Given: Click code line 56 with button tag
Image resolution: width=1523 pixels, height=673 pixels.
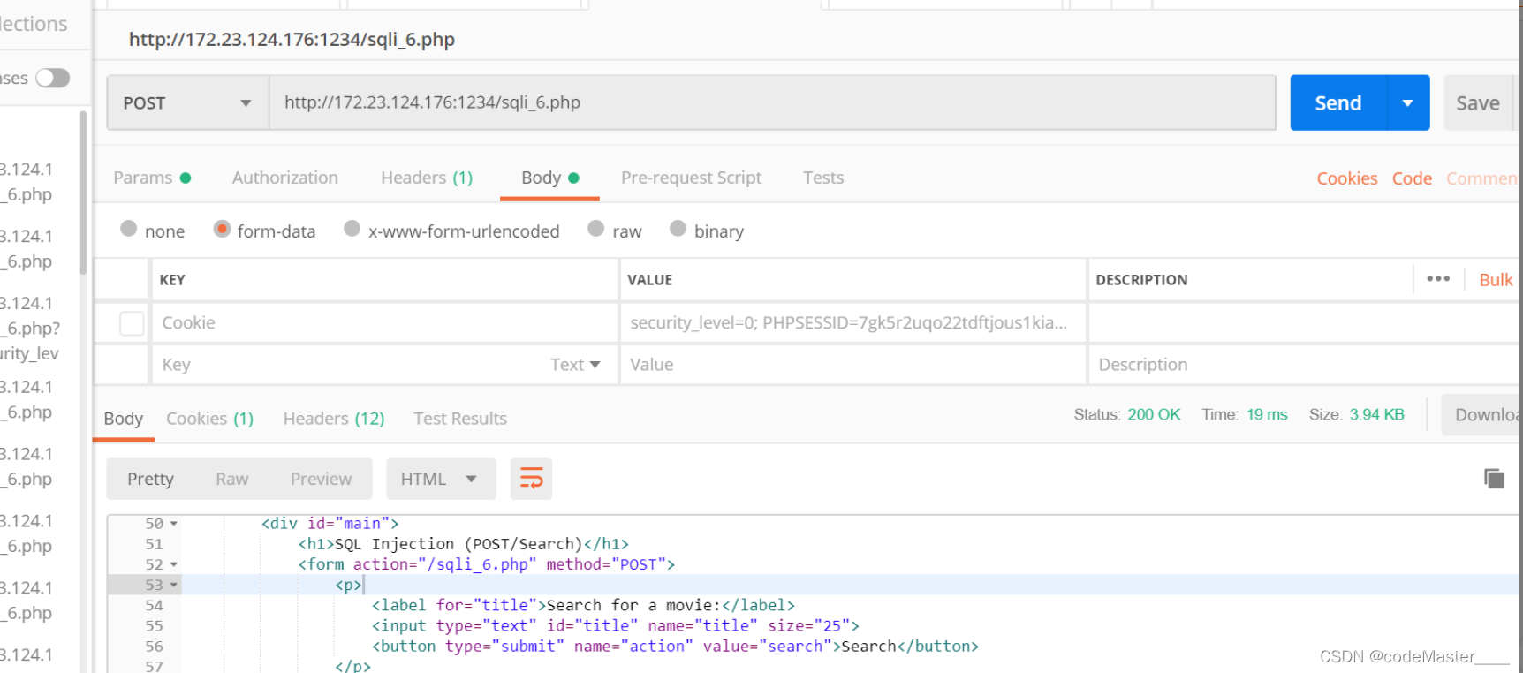Looking at the screenshot, I should coord(675,646).
